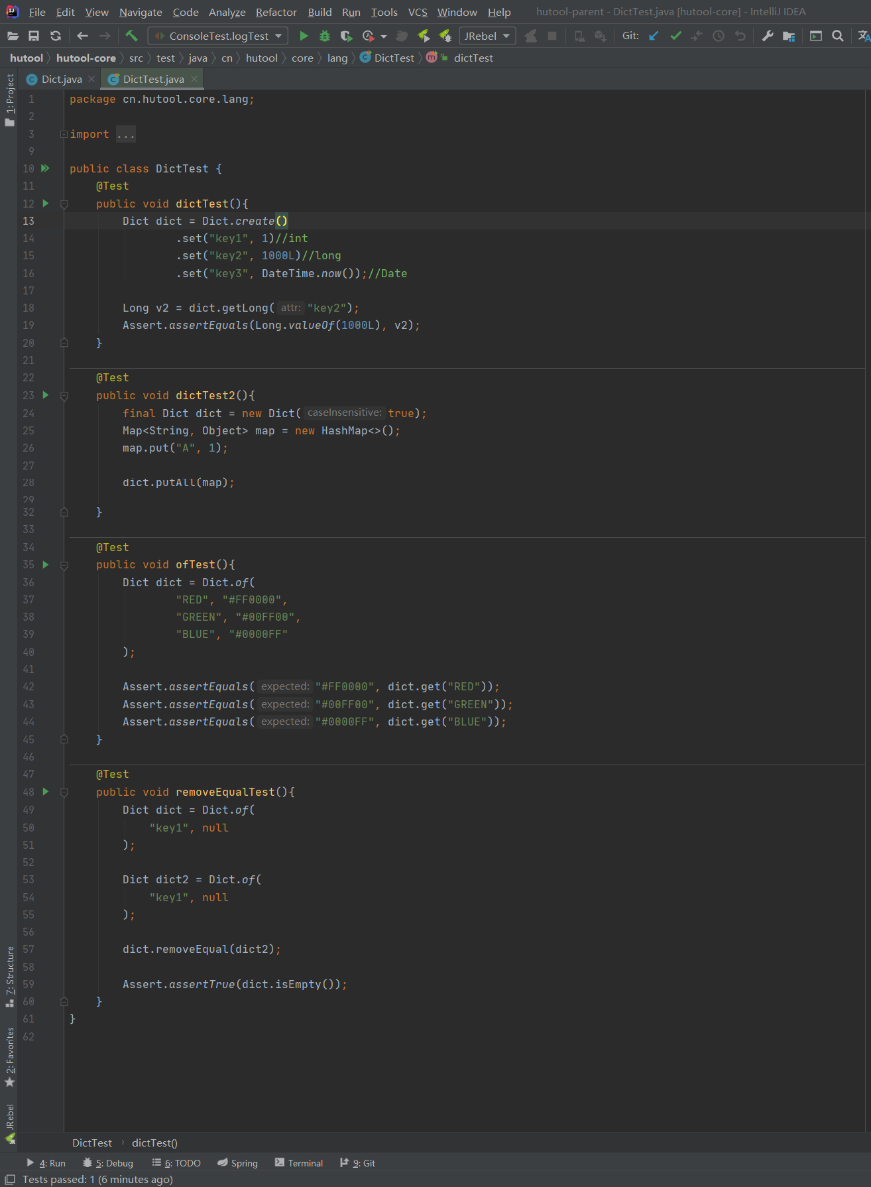Open the JRebel dropdown

pyautogui.click(x=487, y=36)
